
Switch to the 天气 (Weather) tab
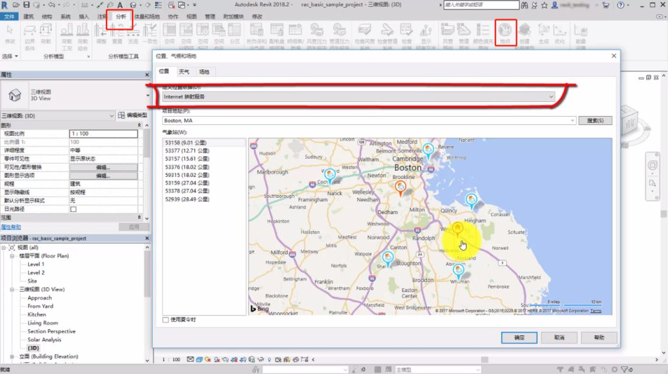pyautogui.click(x=184, y=72)
